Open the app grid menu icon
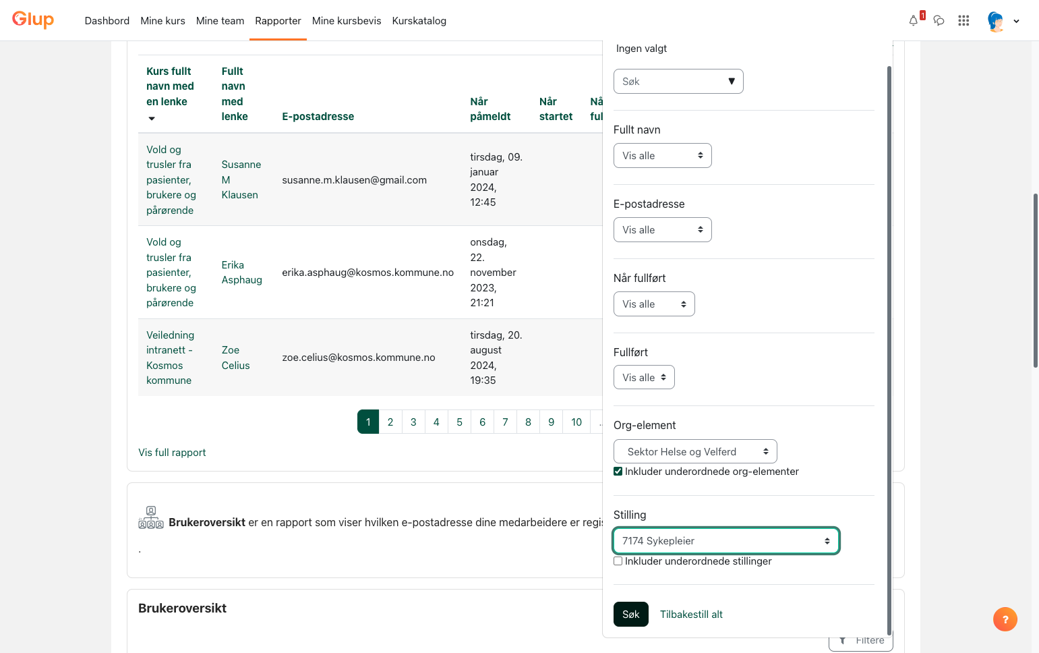Viewport: 1039px width, 653px height. pos(963,21)
